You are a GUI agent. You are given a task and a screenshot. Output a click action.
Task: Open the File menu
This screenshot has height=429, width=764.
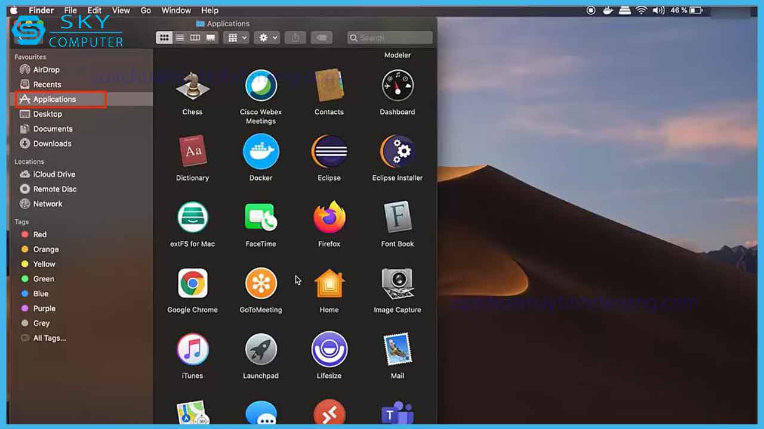(x=70, y=11)
